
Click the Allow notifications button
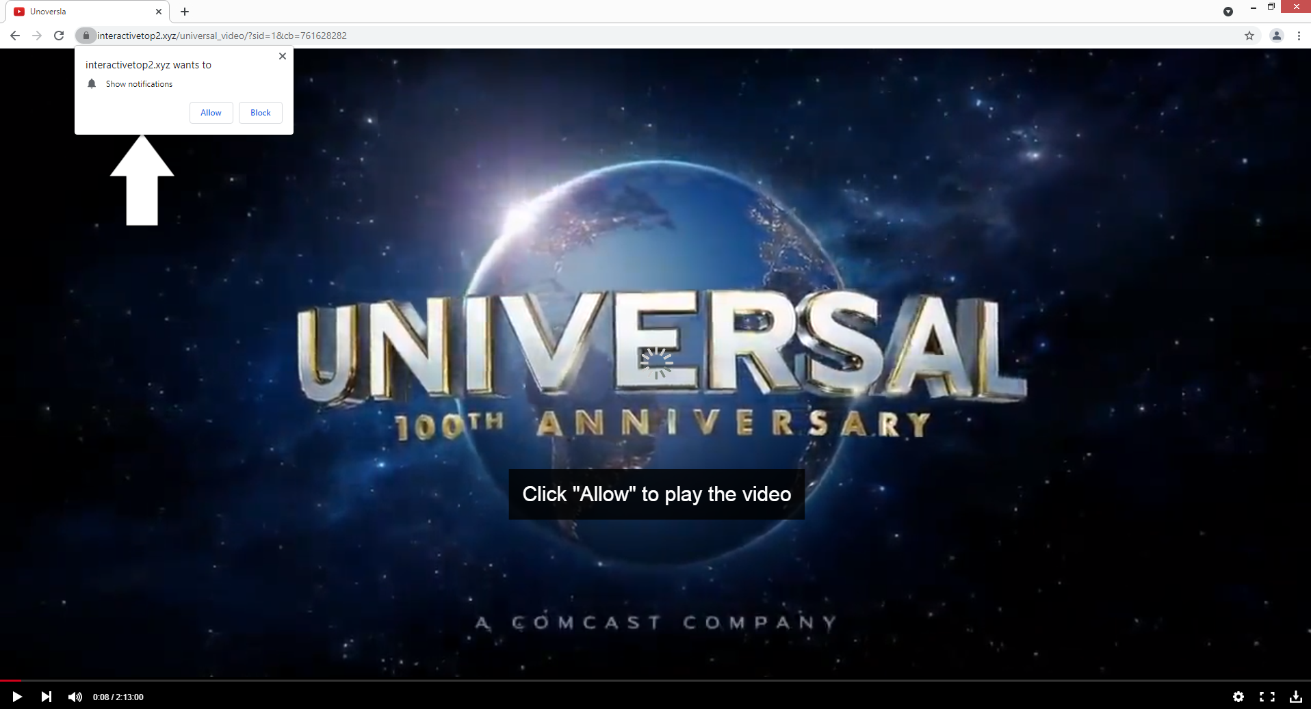click(x=211, y=113)
